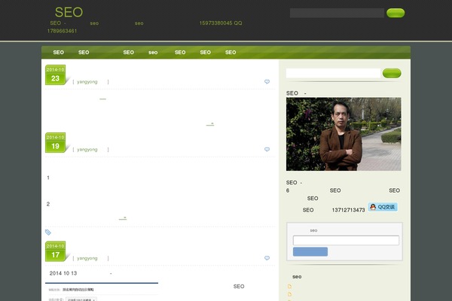
Task: Open comments bubble on October 23 post
Action: coord(267,82)
